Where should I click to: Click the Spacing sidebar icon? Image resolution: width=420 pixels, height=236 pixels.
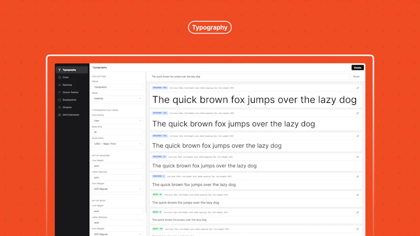point(59,85)
